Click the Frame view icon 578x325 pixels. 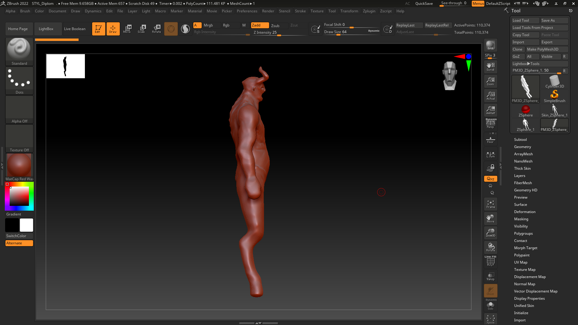coord(490,204)
